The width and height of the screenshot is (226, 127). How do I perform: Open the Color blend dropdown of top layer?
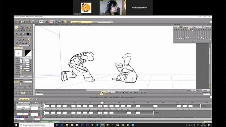click(23, 109)
